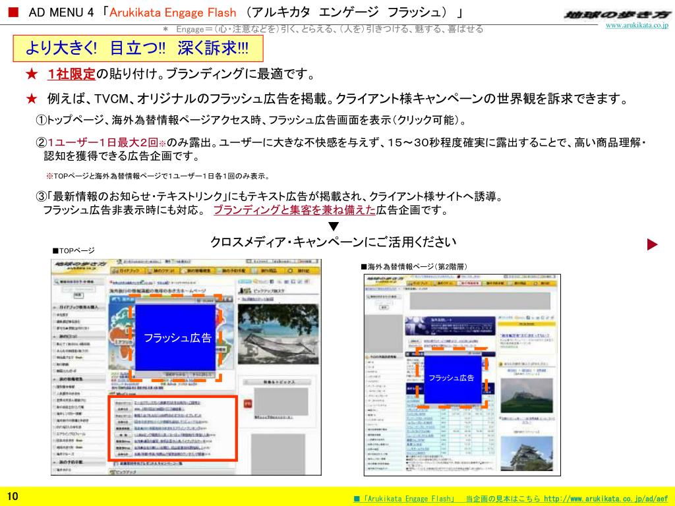Select the TOPページ screenshot thumbnail

(186, 367)
